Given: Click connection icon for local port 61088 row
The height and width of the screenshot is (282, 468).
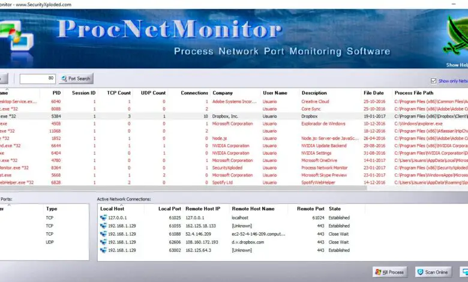Looking at the screenshot, I should (103, 234).
